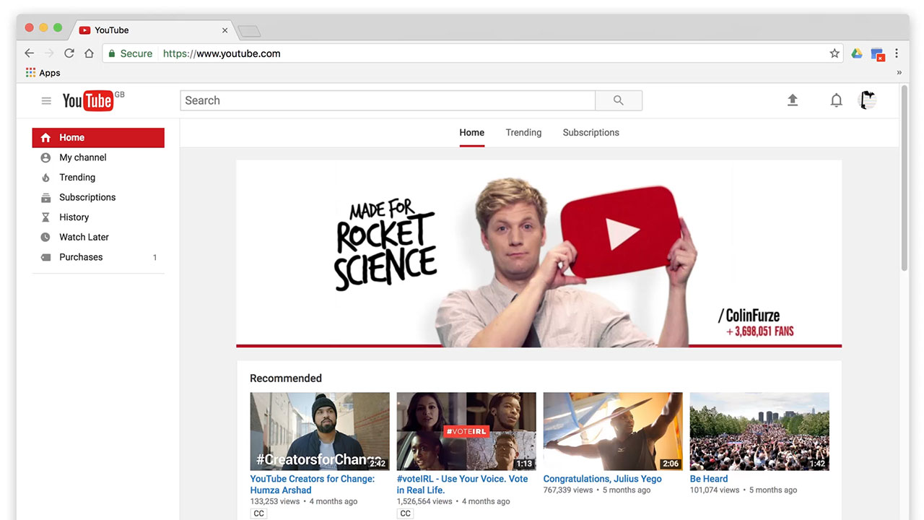Close the YouTube browser tab
This screenshot has width=924, height=520.
(x=225, y=30)
